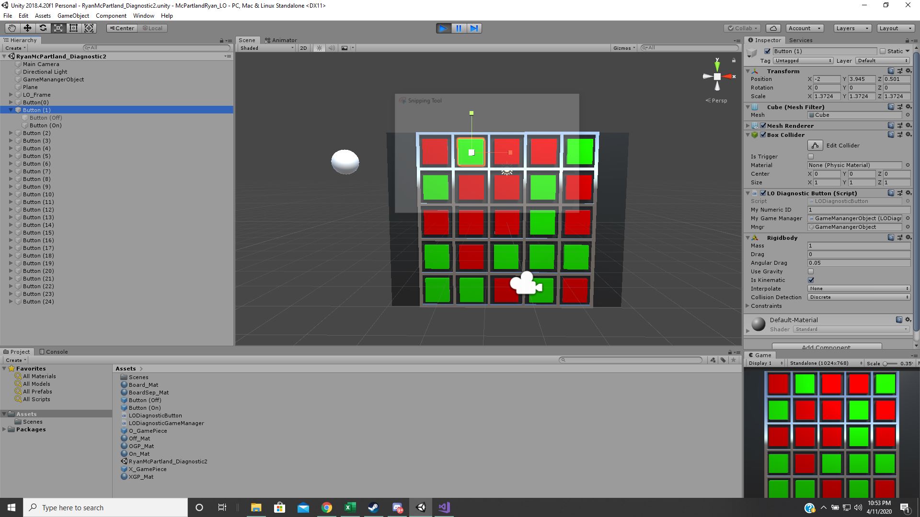Open the Layers dropdown
The height and width of the screenshot is (517, 920).
[x=852, y=28]
